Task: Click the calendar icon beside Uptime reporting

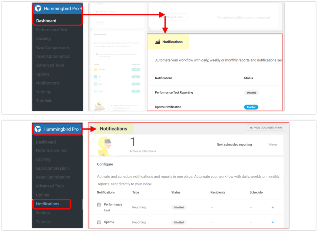Action: coord(99,222)
